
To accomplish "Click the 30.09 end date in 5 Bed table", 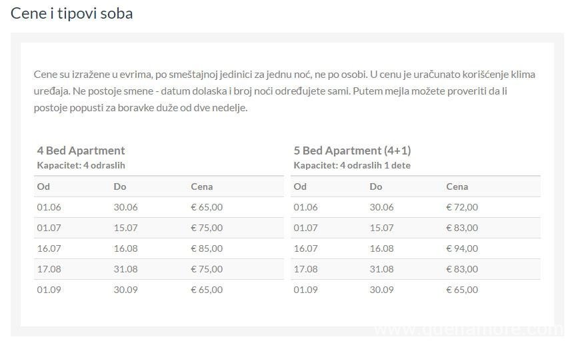I will 381,290.
